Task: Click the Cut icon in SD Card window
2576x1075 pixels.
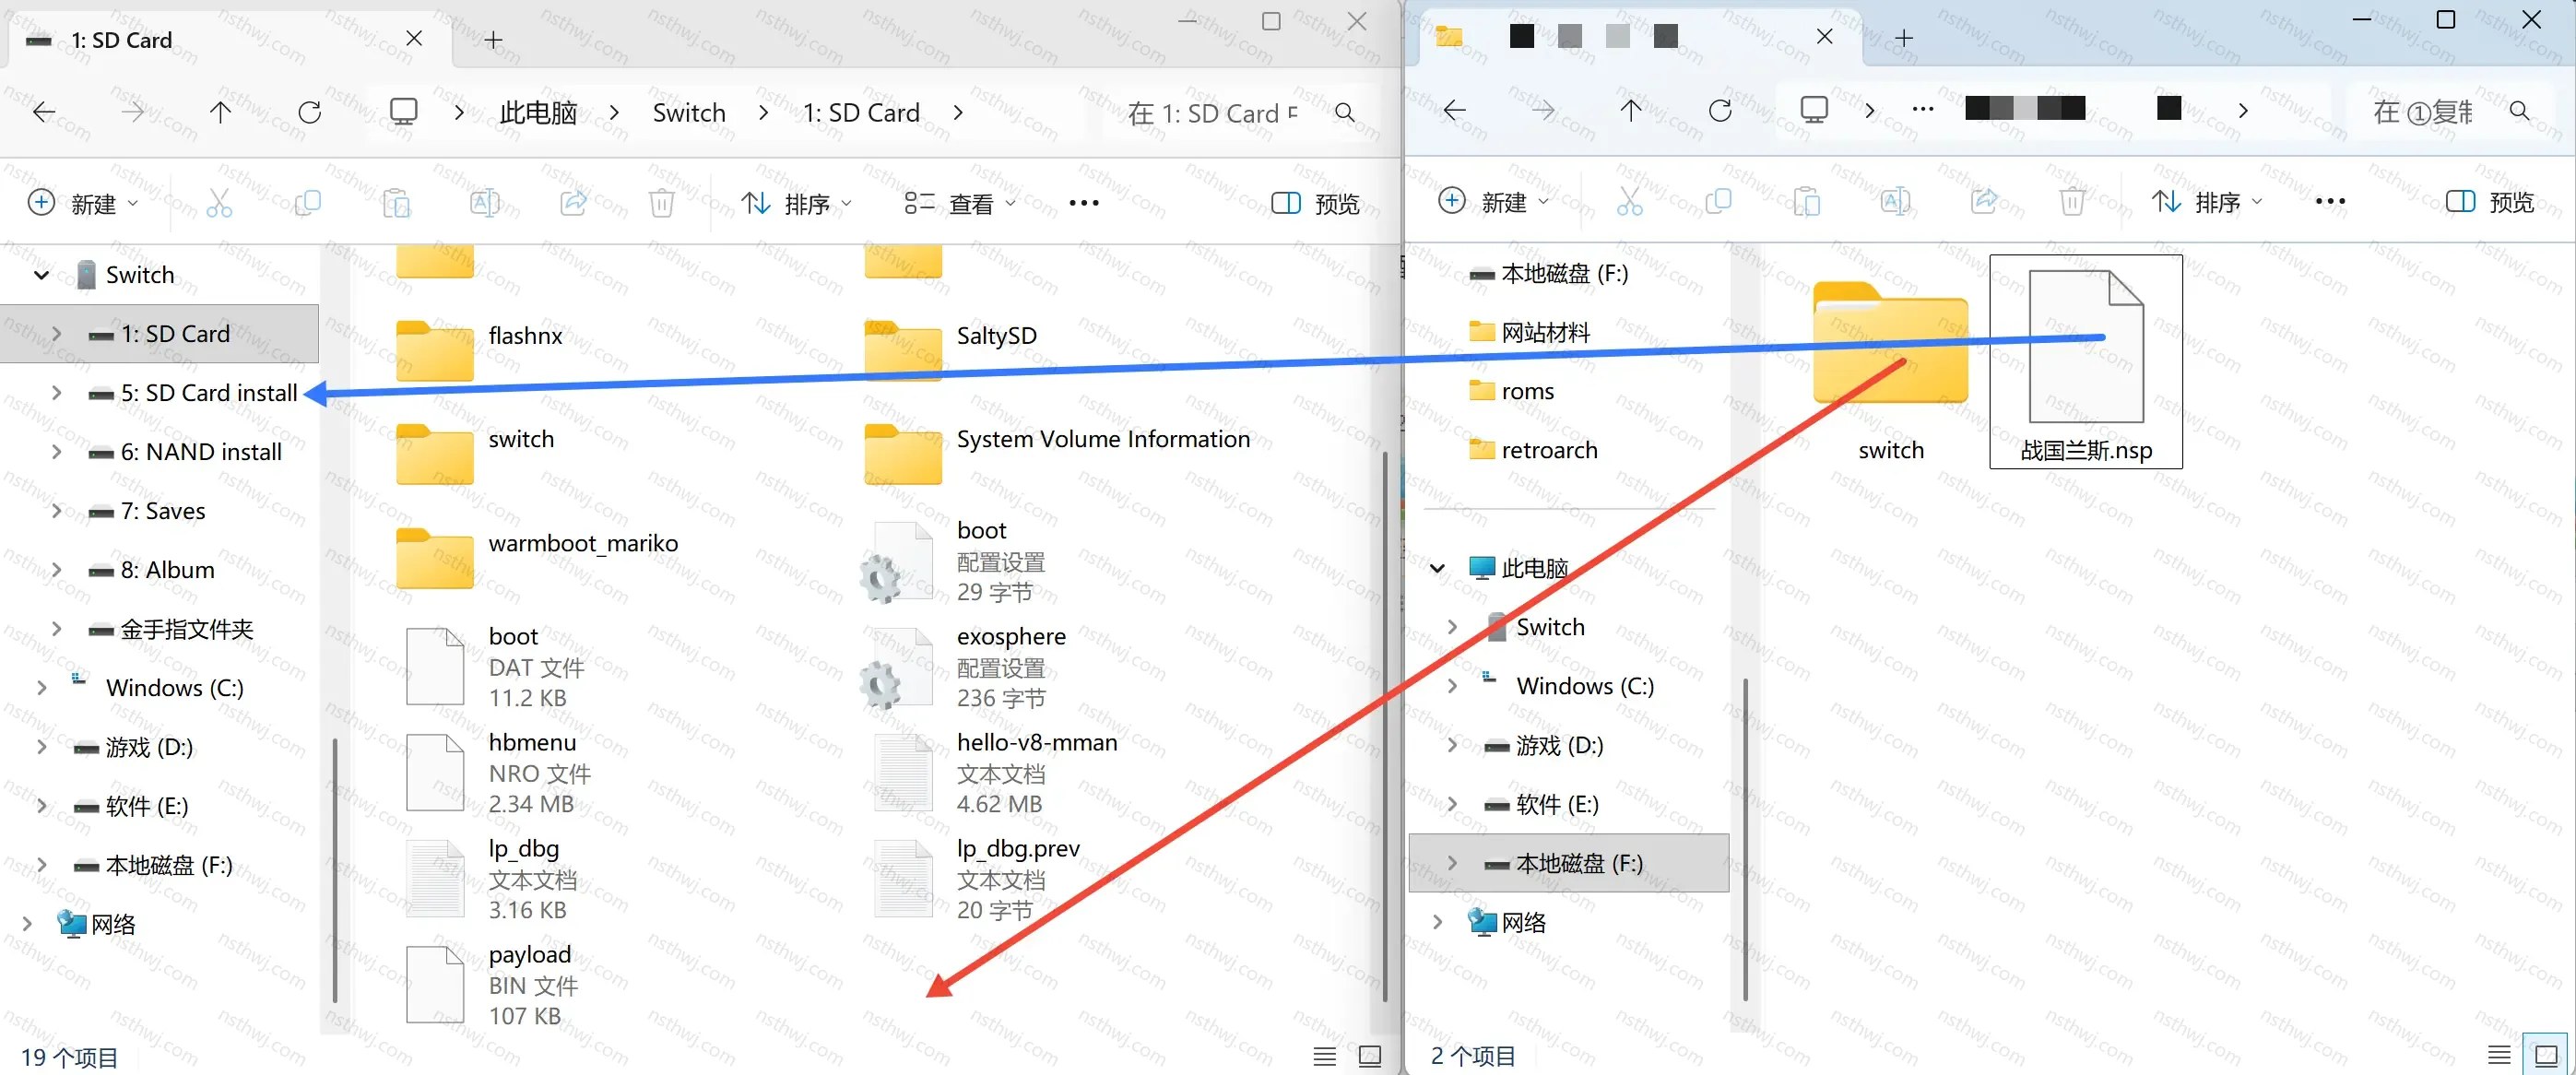Action: (x=219, y=203)
